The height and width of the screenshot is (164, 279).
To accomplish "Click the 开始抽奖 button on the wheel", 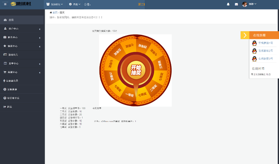I will [136, 70].
